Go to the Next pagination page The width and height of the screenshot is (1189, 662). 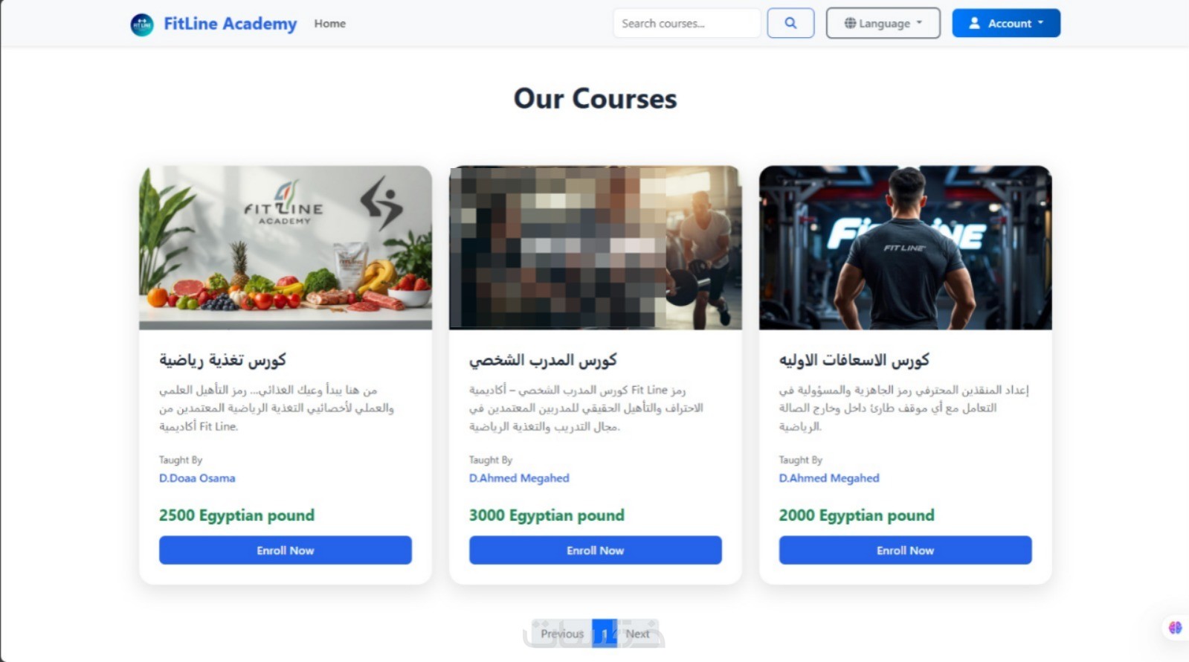[637, 634]
